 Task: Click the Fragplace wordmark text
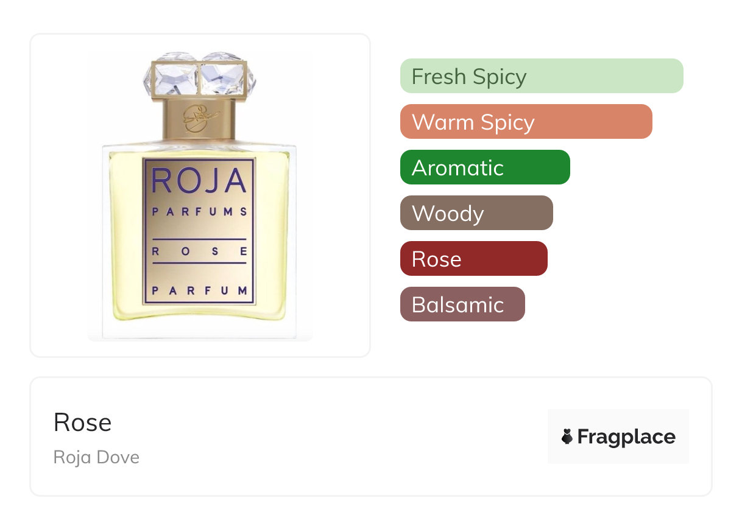click(x=626, y=437)
